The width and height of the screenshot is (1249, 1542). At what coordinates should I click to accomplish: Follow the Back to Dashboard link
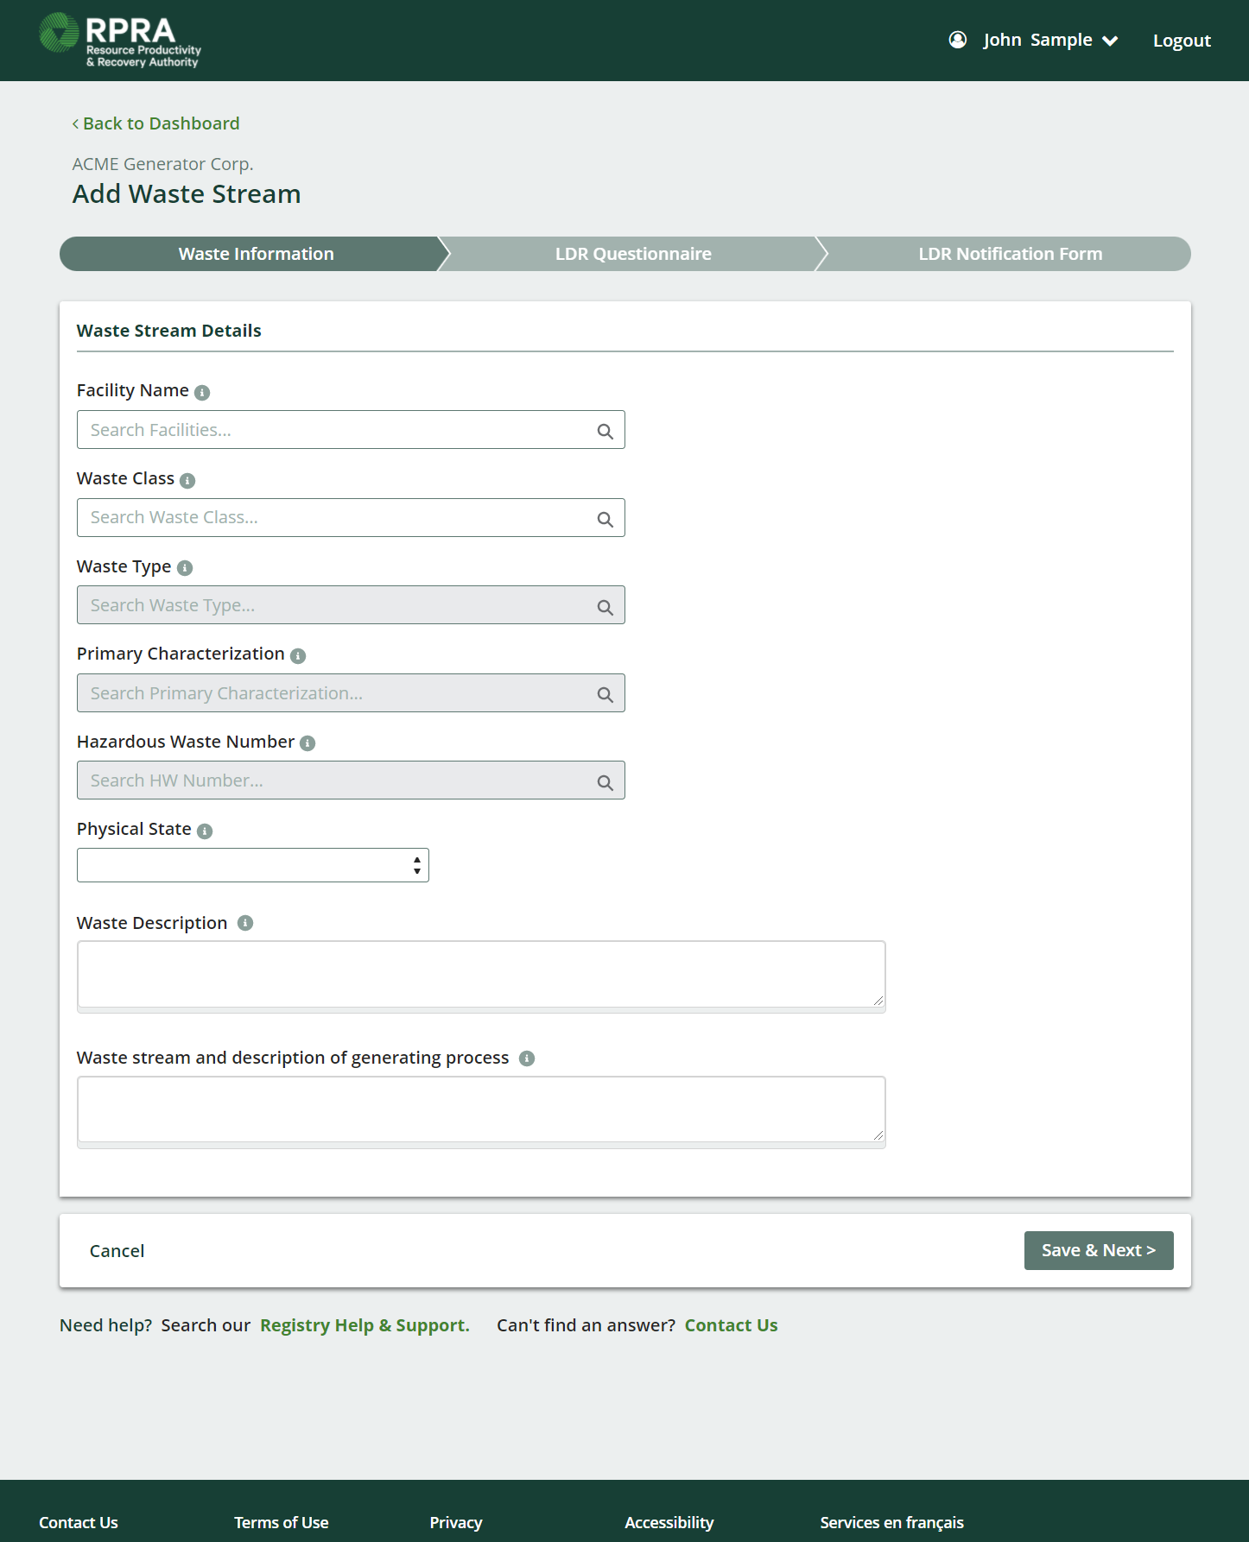155,123
